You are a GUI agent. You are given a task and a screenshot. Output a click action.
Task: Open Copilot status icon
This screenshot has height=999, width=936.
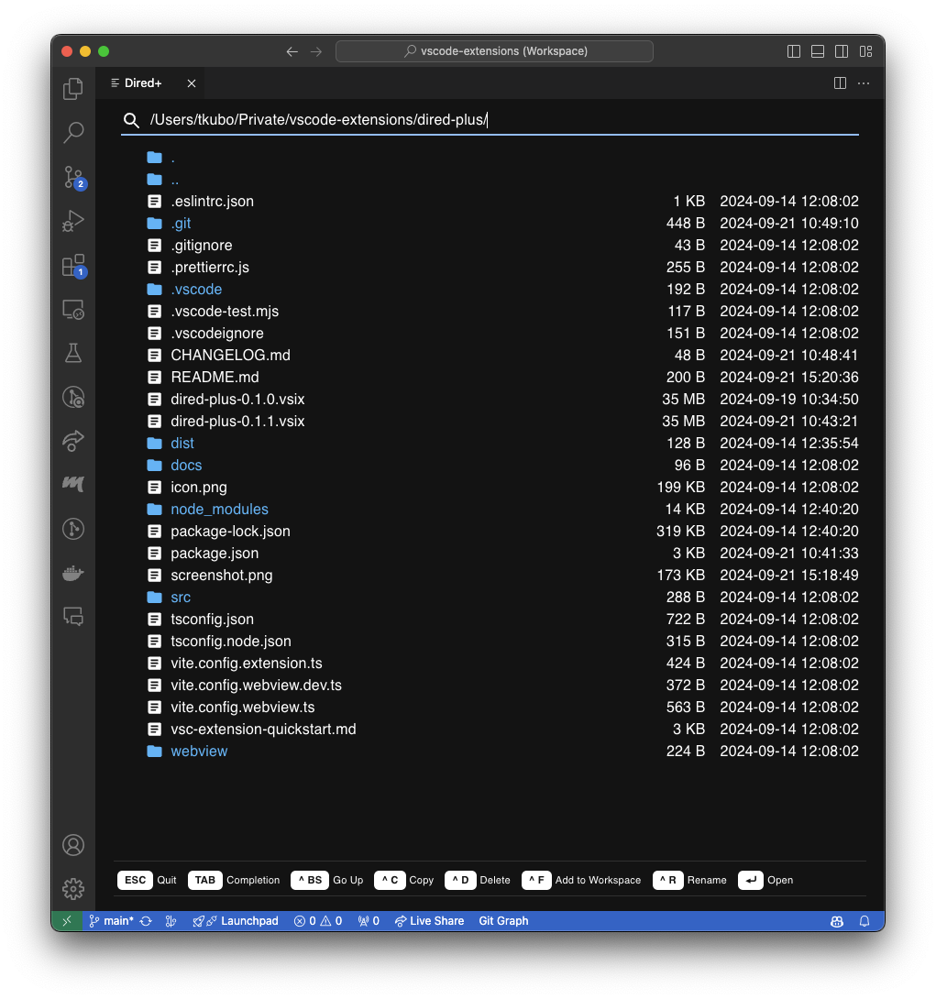837,921
